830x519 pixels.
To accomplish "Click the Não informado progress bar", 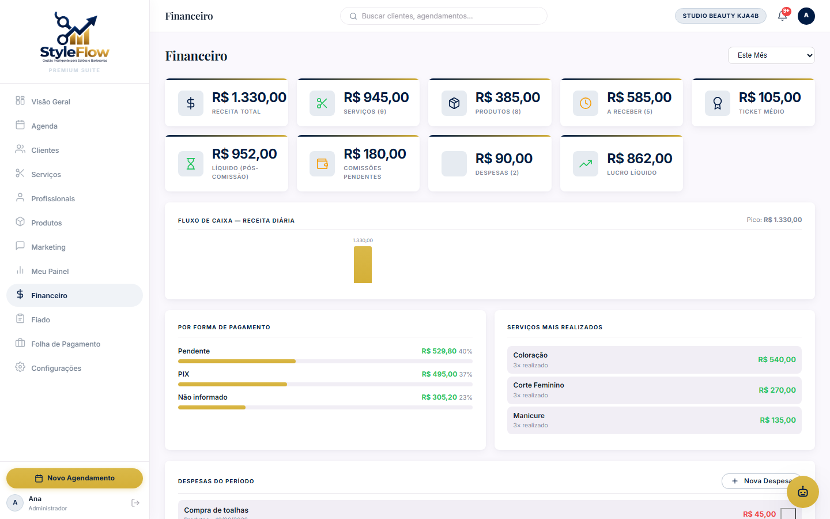I will click(x=325, y=408).
